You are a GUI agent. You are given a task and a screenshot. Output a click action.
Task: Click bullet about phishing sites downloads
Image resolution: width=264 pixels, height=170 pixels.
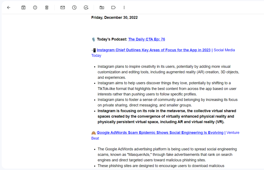pos(161,166)
